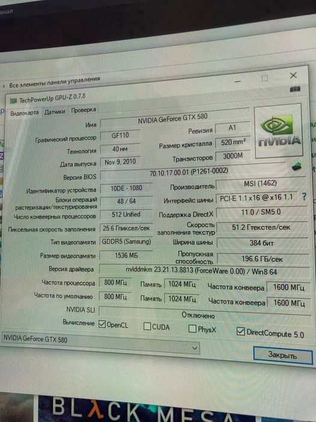The image size is (316, 422).
Task: Click memory type GDDR5 (Samsung)
Action: [126, 242]
